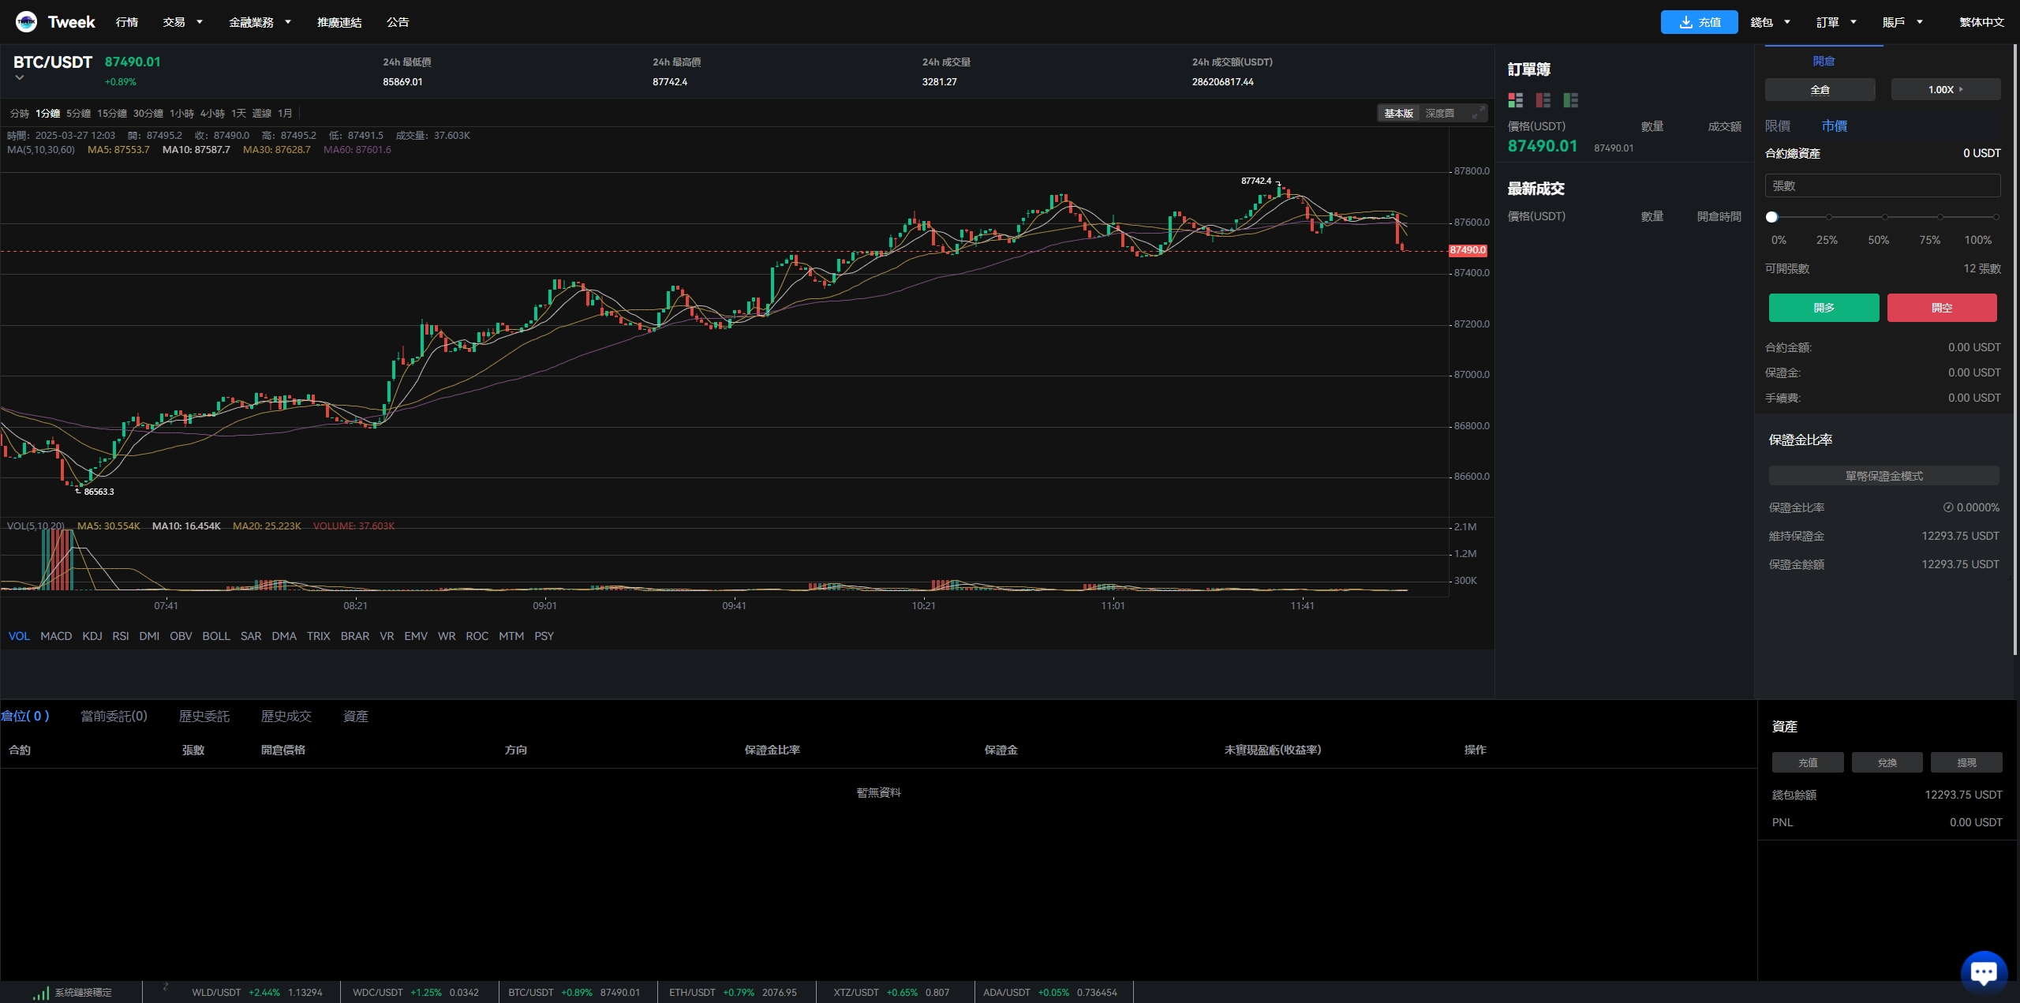The image size is (2020, 1003).
Task: Click the download icon on 充值 button
Action: point(1685,22)
